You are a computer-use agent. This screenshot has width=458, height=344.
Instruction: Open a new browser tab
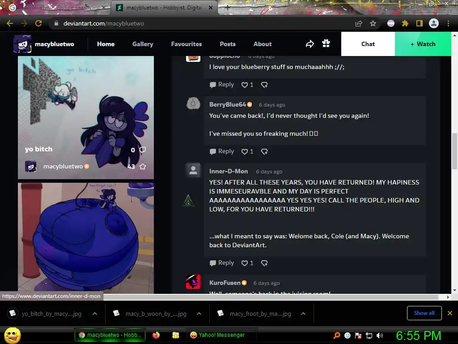[228, 8]
